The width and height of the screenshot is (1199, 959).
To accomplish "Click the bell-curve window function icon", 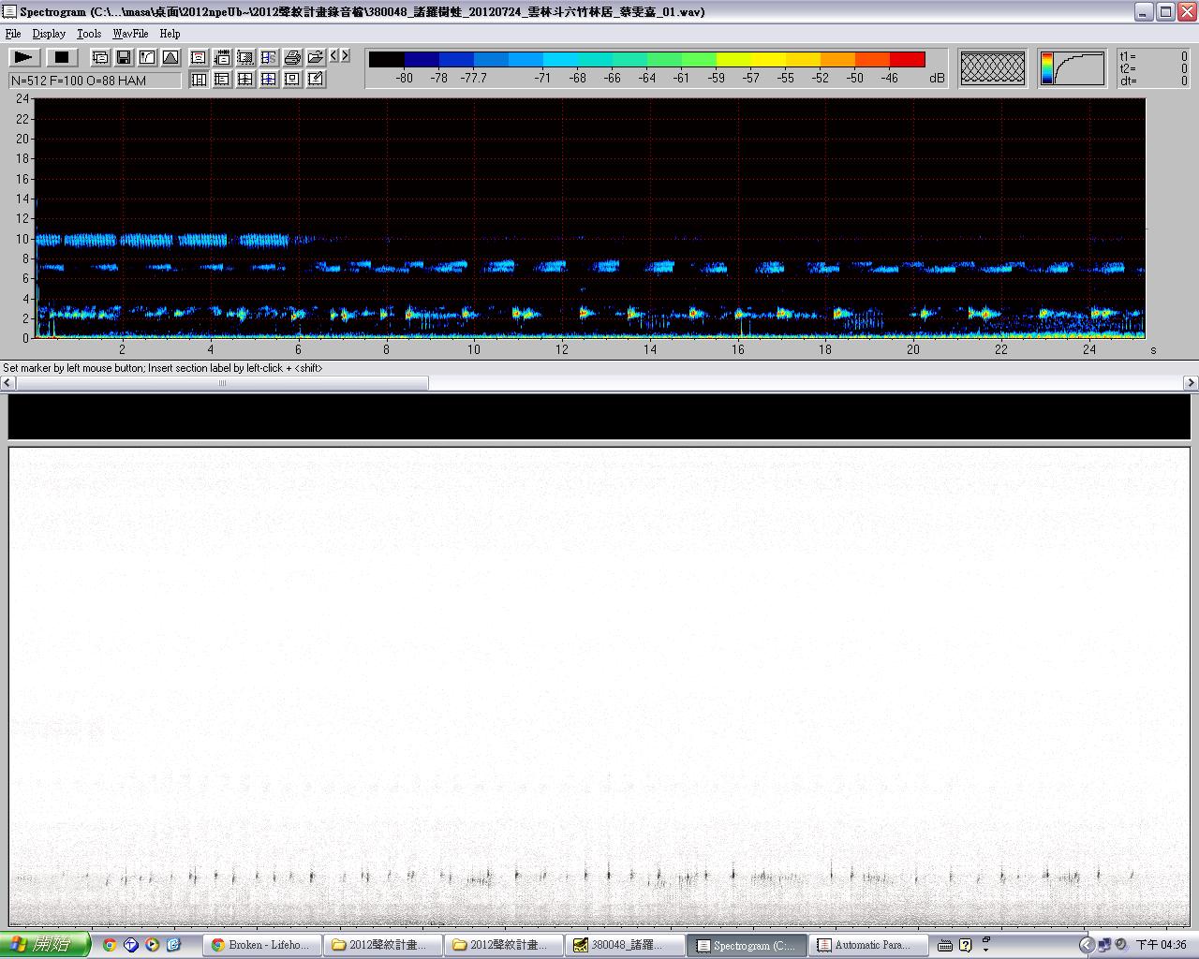I will [170, 57].
